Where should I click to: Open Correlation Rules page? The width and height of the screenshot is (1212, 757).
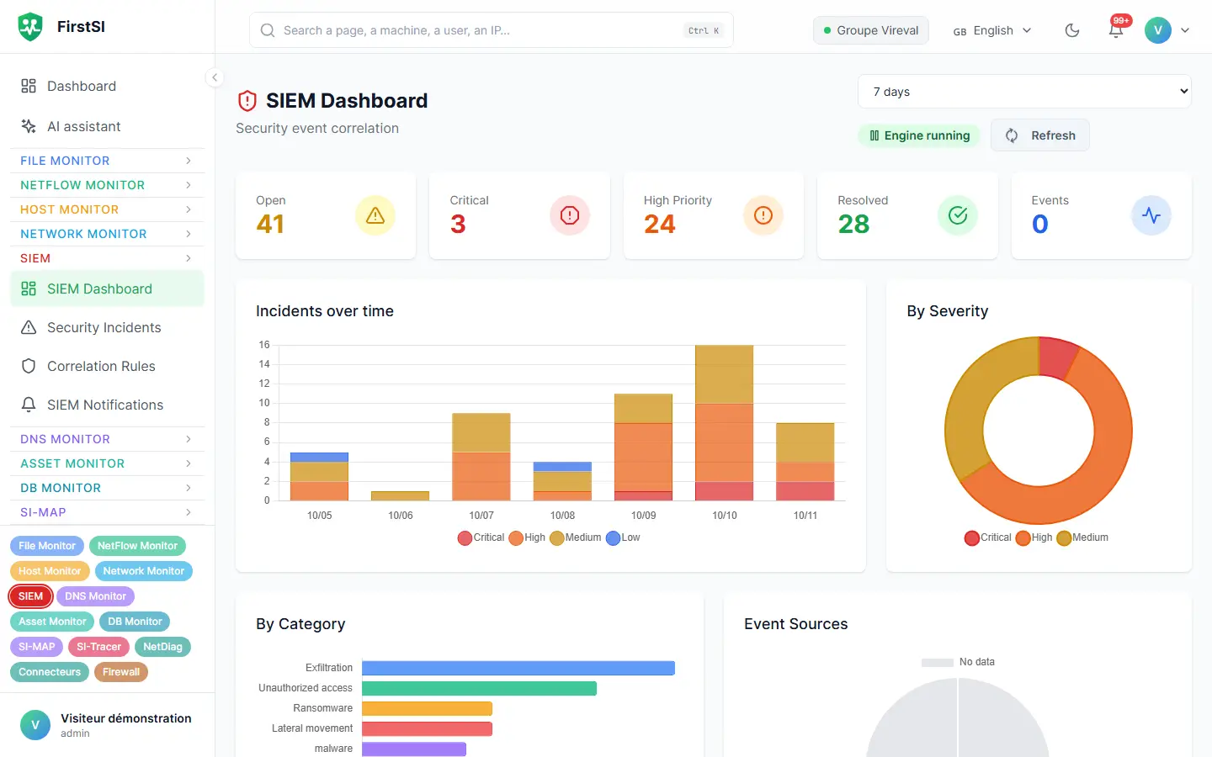coord(107,366)
